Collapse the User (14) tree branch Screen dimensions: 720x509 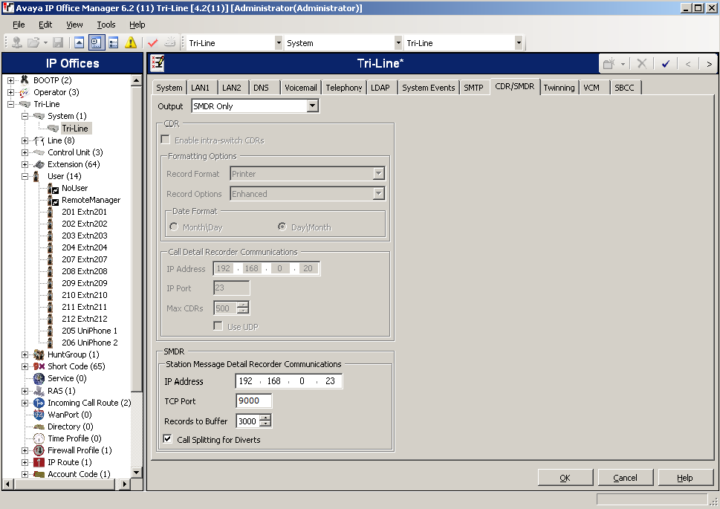[23, 175]
